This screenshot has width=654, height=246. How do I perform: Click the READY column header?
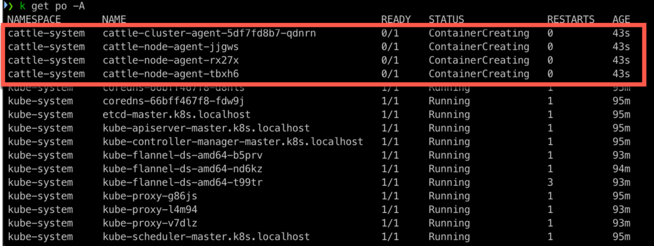[x=396, y=19]
